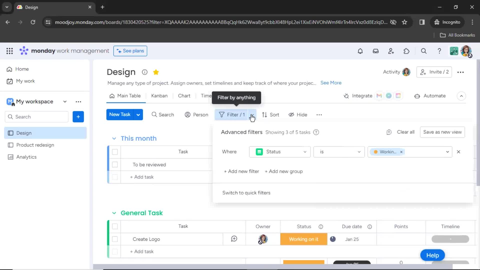Screen dimensions: 480x270
Task: Check the This month group header checkbox
Action: (x=115, y=152)
